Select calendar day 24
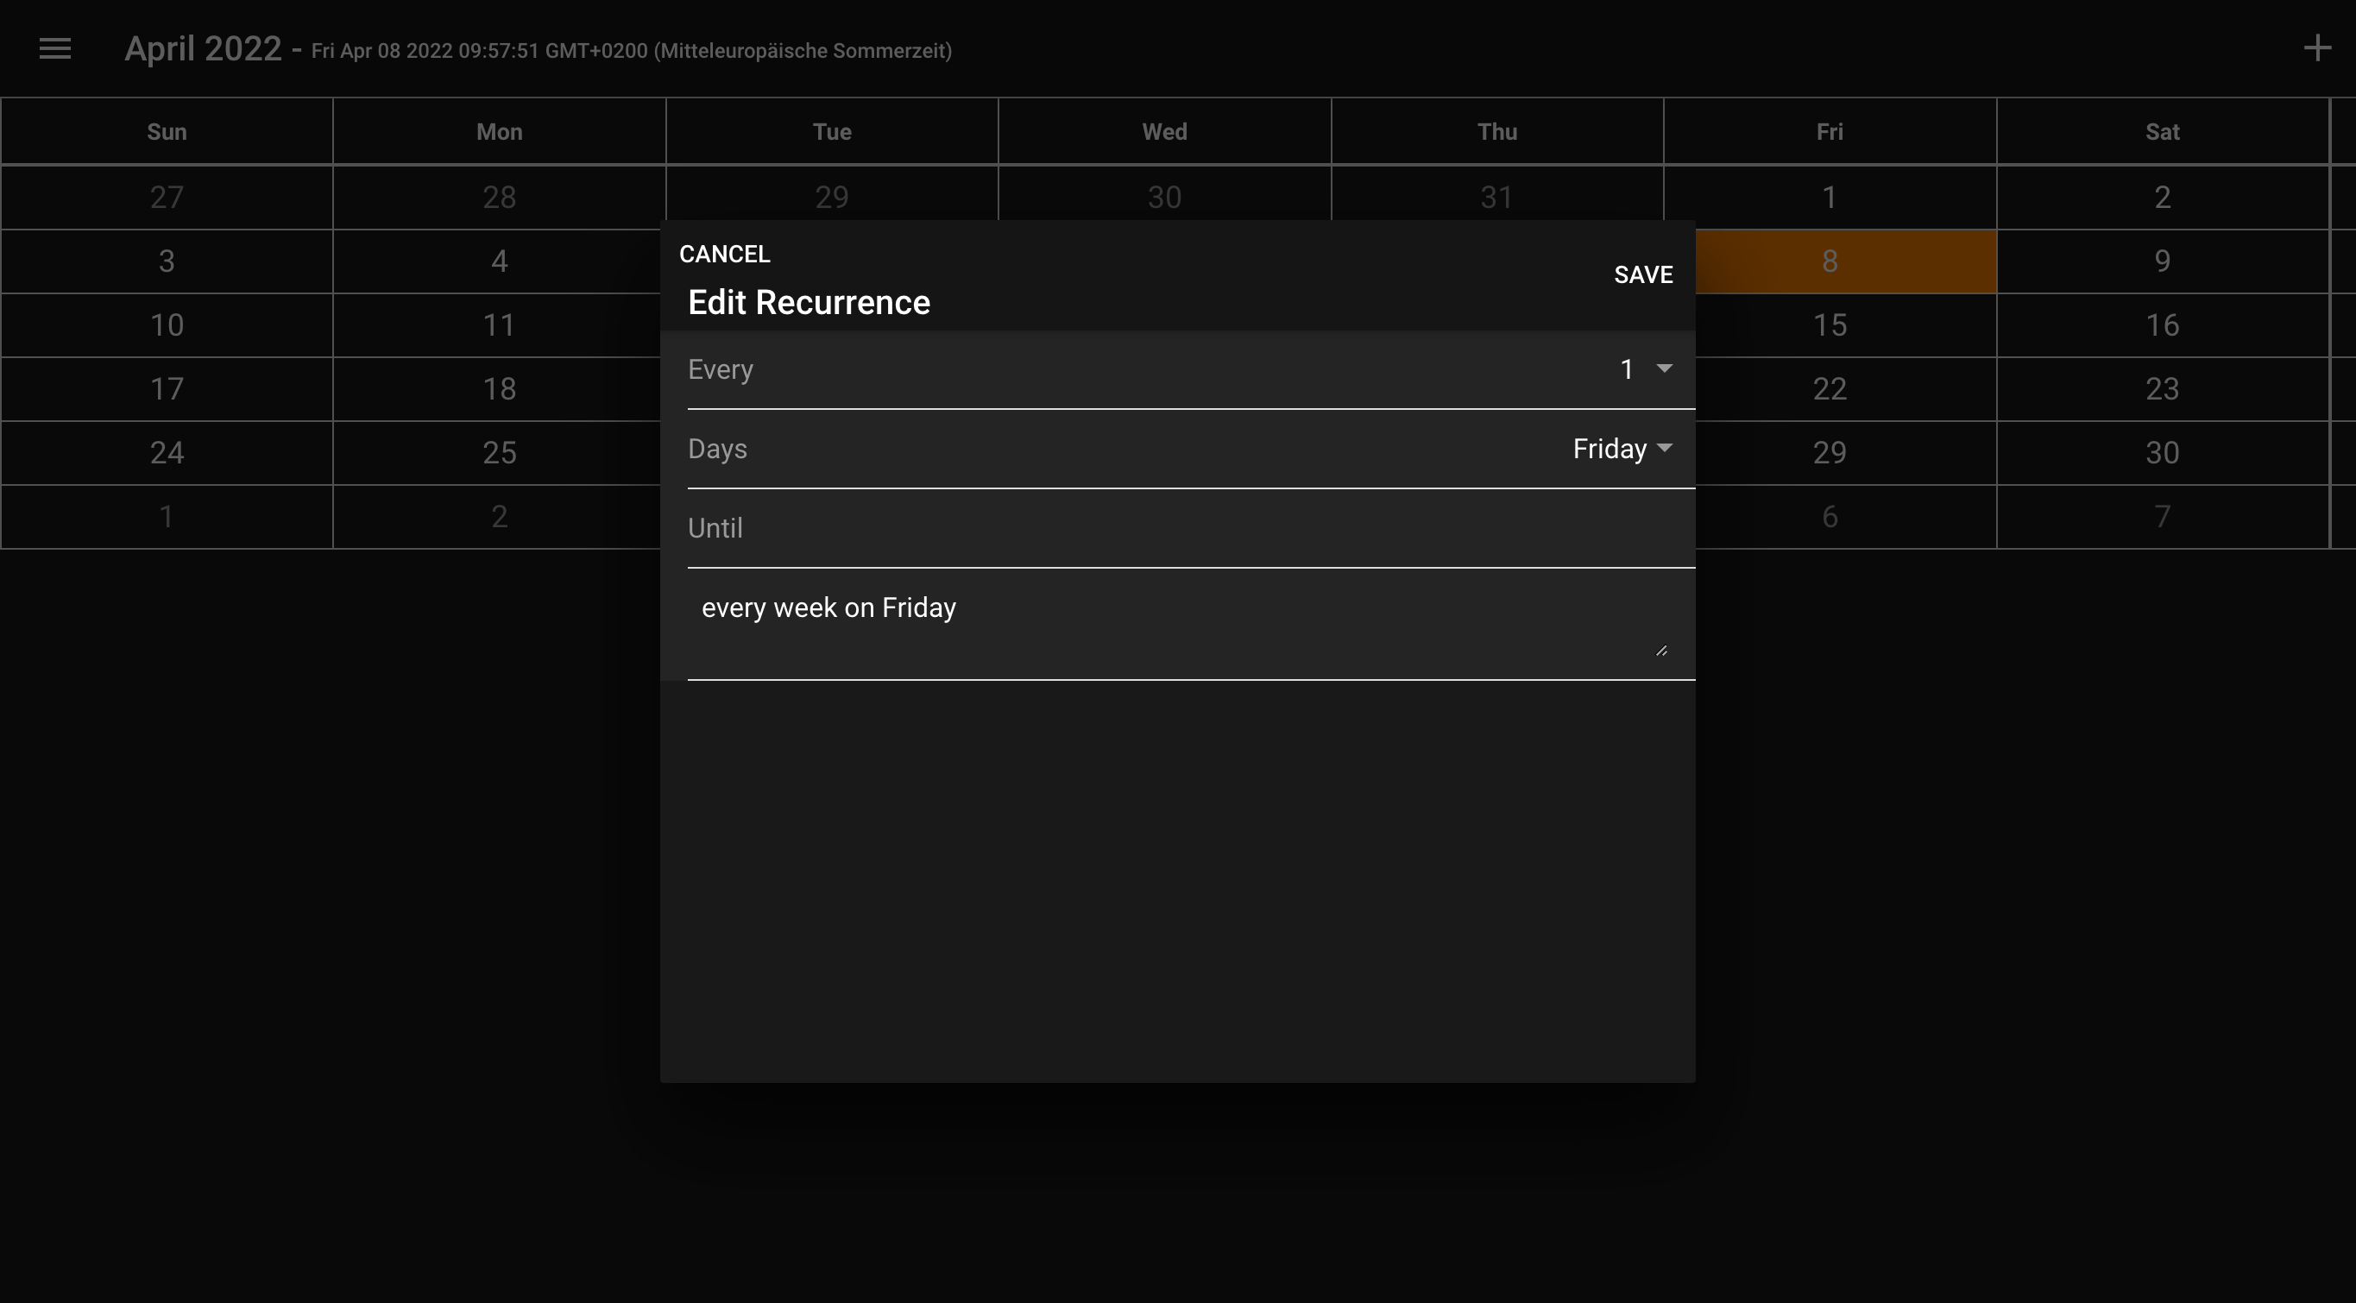 [x=167, y=453]
